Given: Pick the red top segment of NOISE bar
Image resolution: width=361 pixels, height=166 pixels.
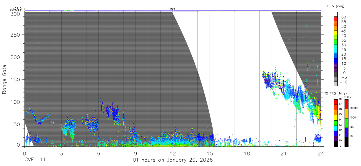Looking at the screenshot, I should 346,104.
